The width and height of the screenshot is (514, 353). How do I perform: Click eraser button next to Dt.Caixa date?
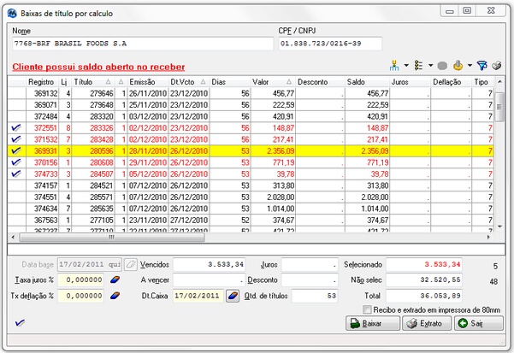tap(233, 296)
